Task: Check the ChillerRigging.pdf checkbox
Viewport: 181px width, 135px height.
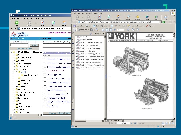Action: pos(45,74)
